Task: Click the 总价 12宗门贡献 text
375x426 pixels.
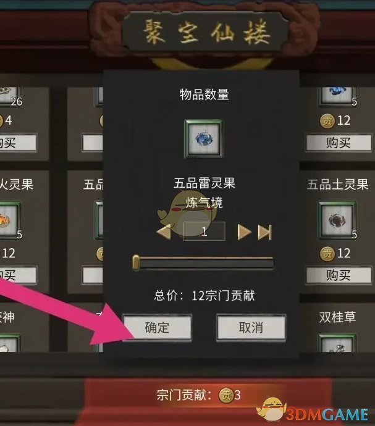Action: tap(204, 295)
